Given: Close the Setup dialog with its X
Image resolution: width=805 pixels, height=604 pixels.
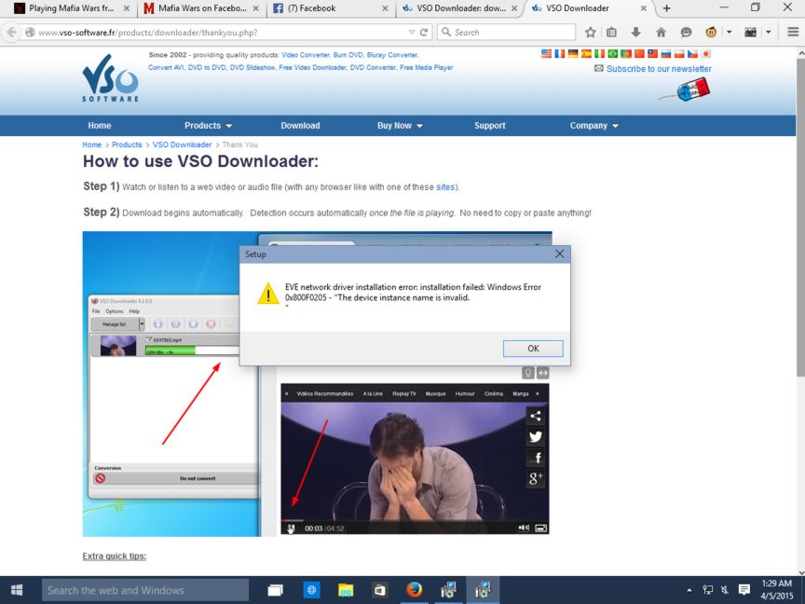Looking at the screenshot, I should (x=560, y=254).
